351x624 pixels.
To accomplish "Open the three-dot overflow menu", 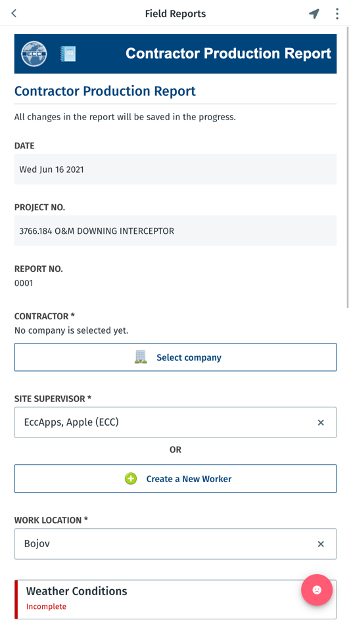I will [337, 14].
